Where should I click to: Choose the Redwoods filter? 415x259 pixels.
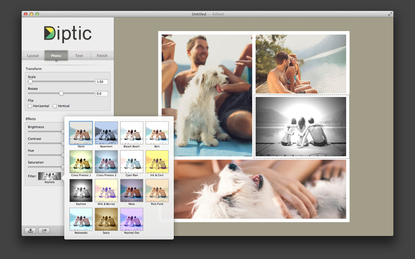click(x=81, y=219)
